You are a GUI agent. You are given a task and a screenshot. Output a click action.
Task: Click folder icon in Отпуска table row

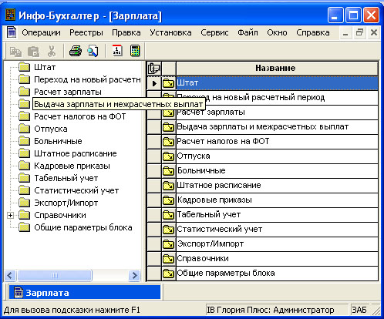pos(169,156)
